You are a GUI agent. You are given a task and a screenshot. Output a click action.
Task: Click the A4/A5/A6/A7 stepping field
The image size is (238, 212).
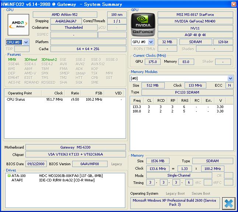point(66,21)
